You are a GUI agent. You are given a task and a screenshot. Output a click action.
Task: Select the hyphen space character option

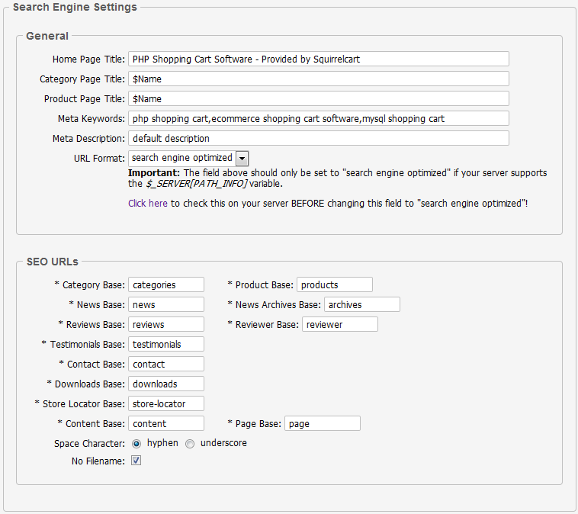coord(136,443)
